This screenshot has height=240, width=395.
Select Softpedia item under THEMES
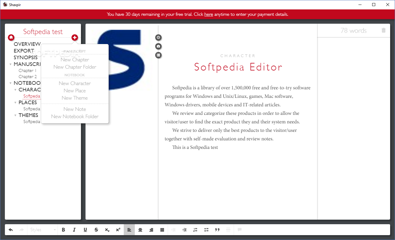pos(32,122)
